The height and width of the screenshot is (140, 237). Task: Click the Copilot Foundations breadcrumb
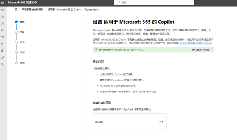point(73,10)
